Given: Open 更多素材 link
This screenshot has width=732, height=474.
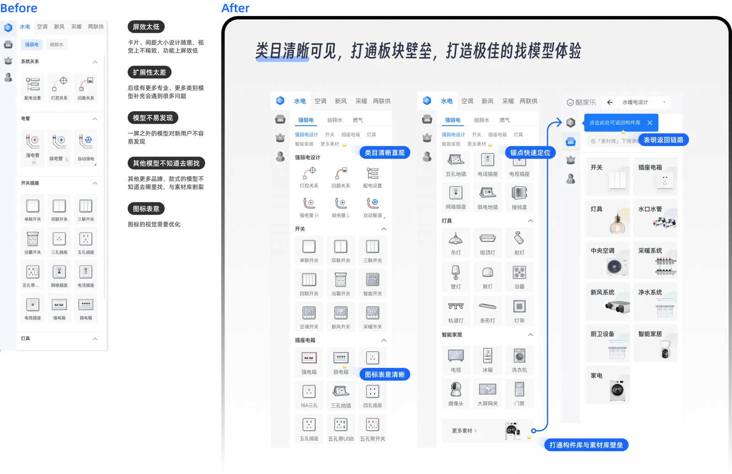Looking at the screenshot, I should [x=463, y=431].
